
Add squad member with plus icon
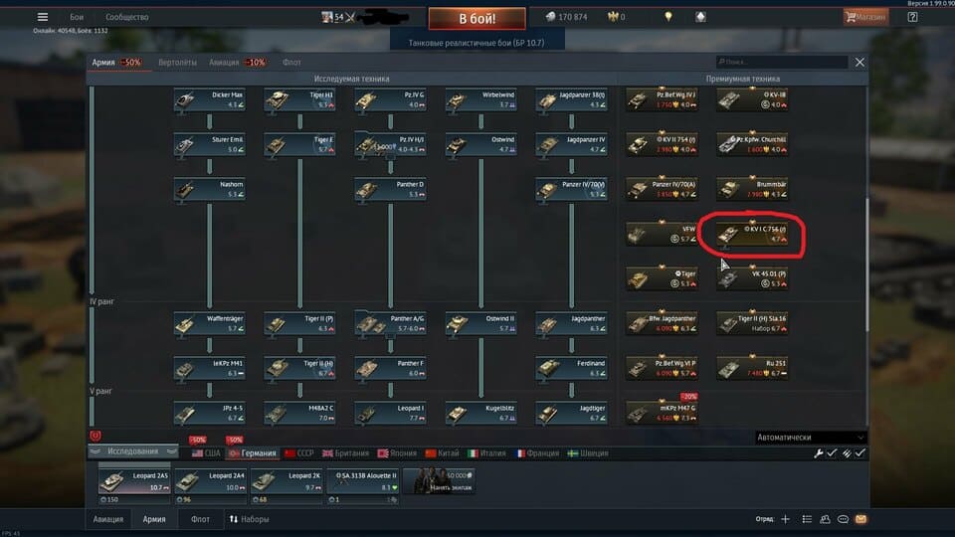coord(785,519)
